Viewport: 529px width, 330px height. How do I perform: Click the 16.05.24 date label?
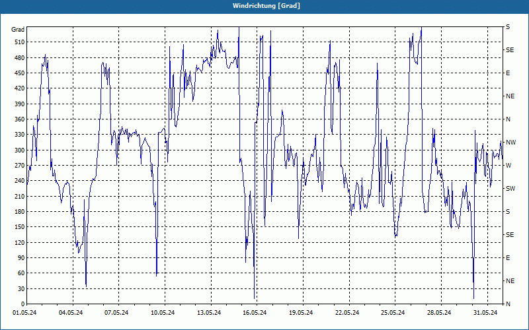255,313
